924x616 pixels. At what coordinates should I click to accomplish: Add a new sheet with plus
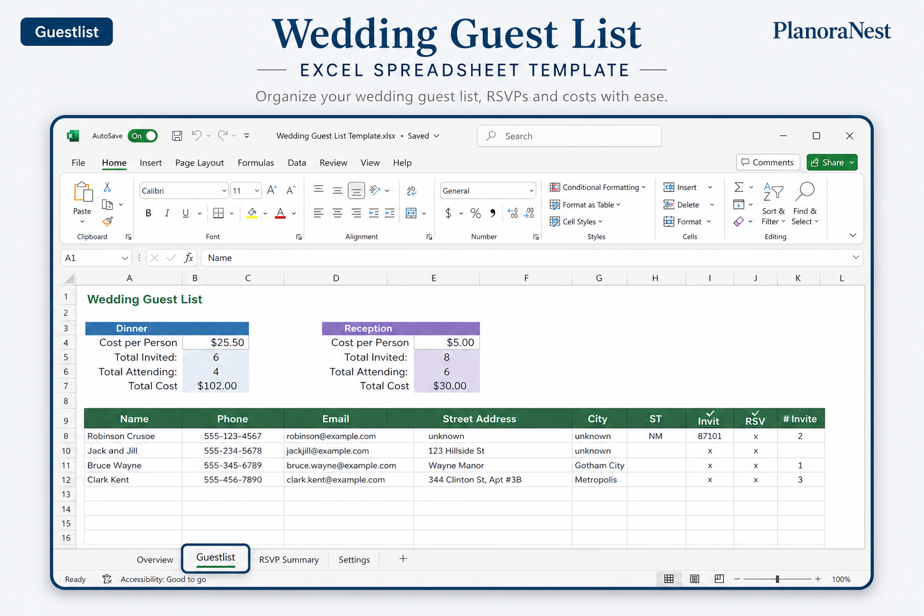tap(403, 559)
